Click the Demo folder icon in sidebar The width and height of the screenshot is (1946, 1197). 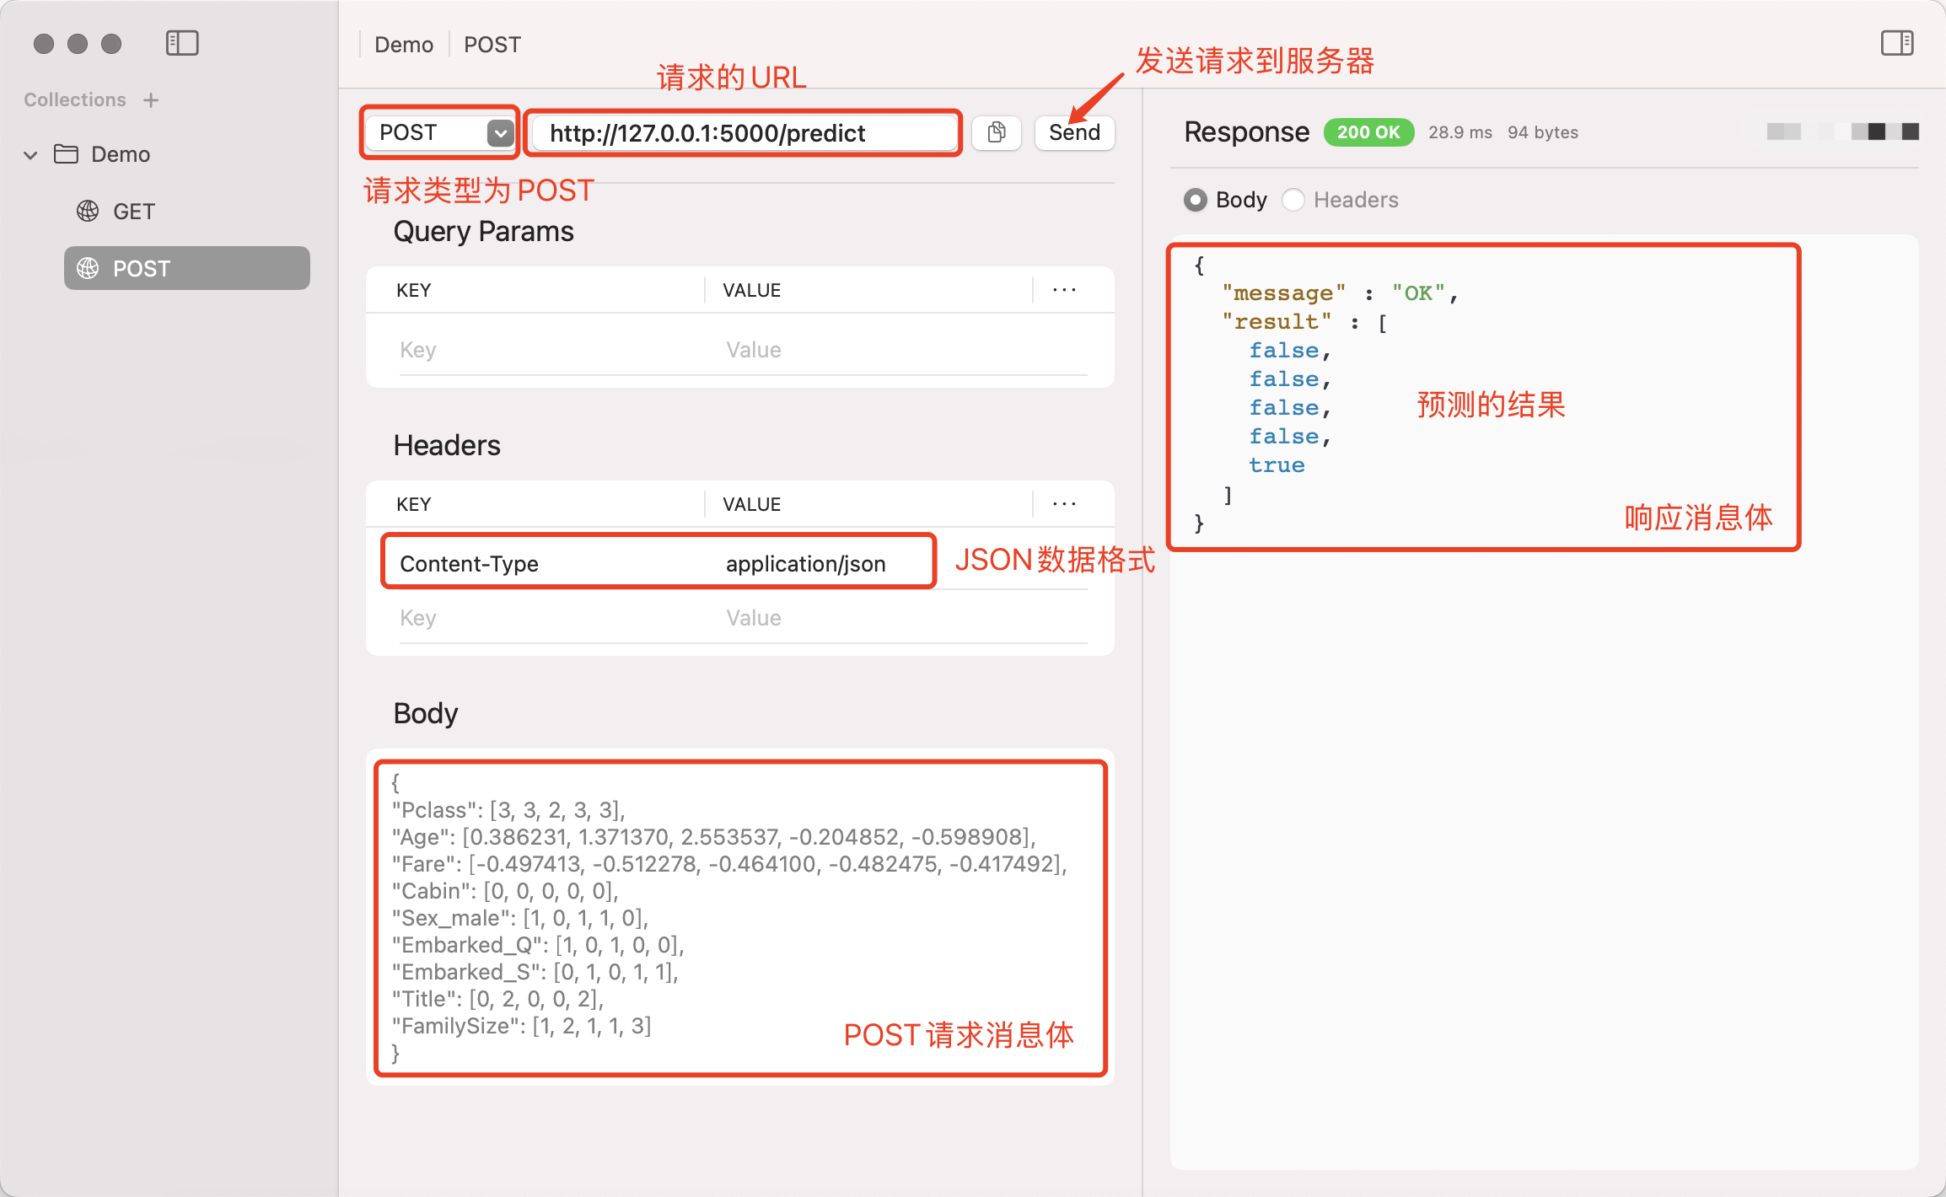point(66,154)
